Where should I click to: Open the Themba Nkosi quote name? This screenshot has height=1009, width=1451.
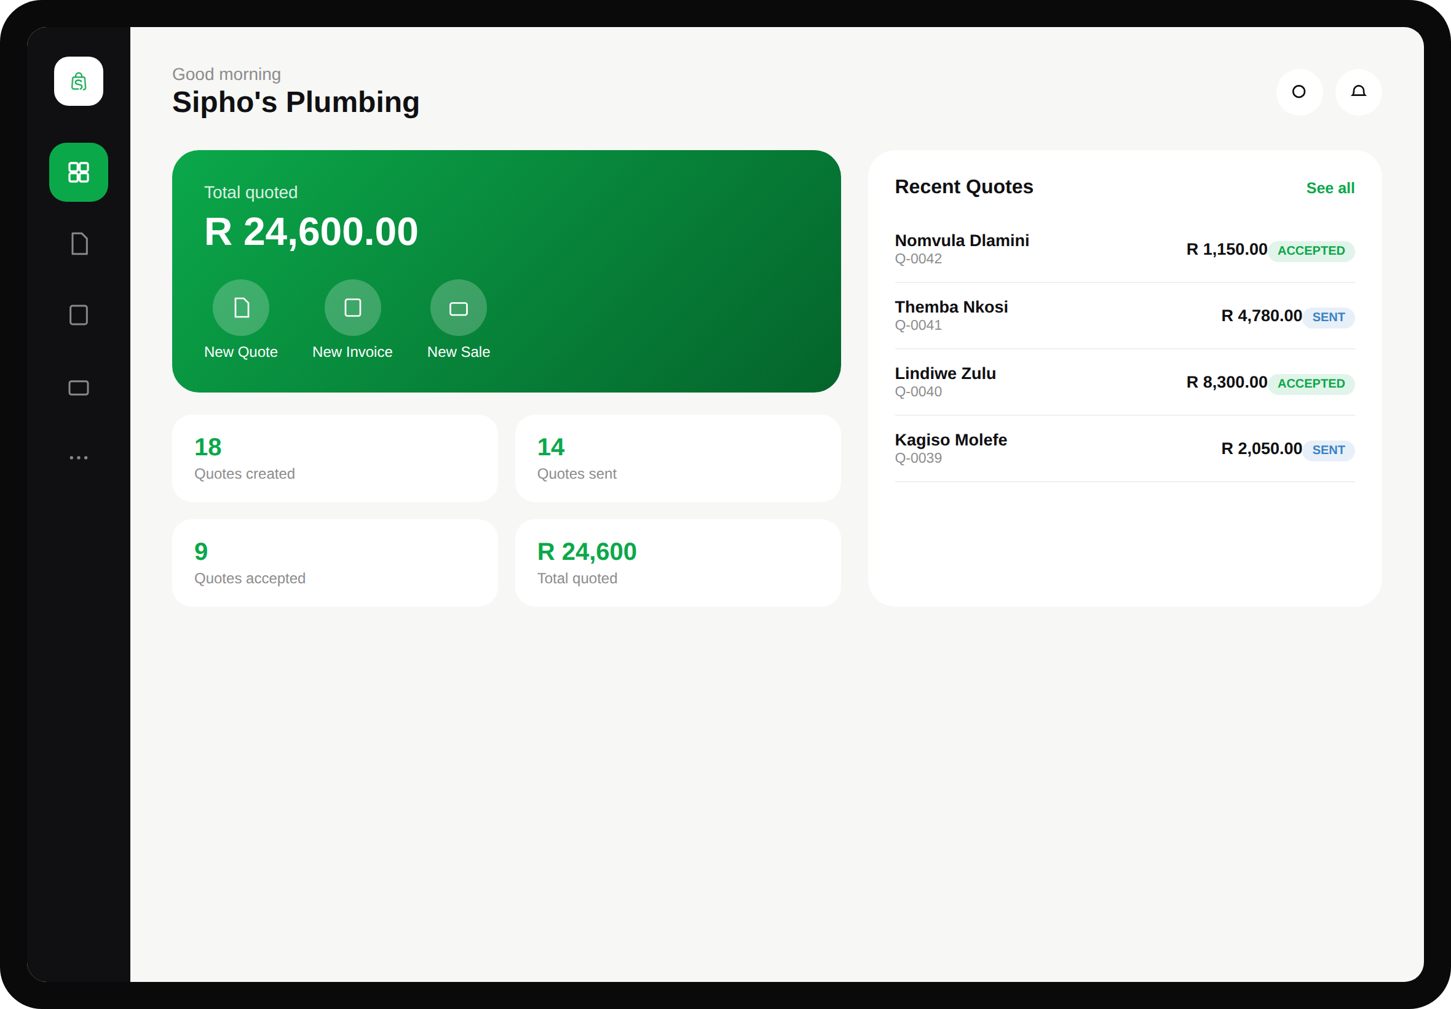click(x=951, y=306)
